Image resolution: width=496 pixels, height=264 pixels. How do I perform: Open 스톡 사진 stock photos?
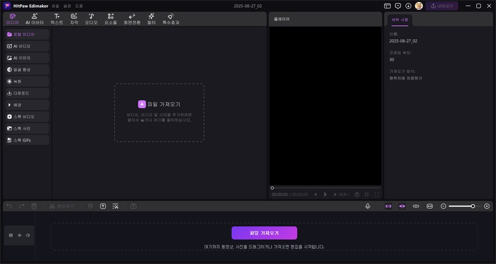tap(27, 129)
